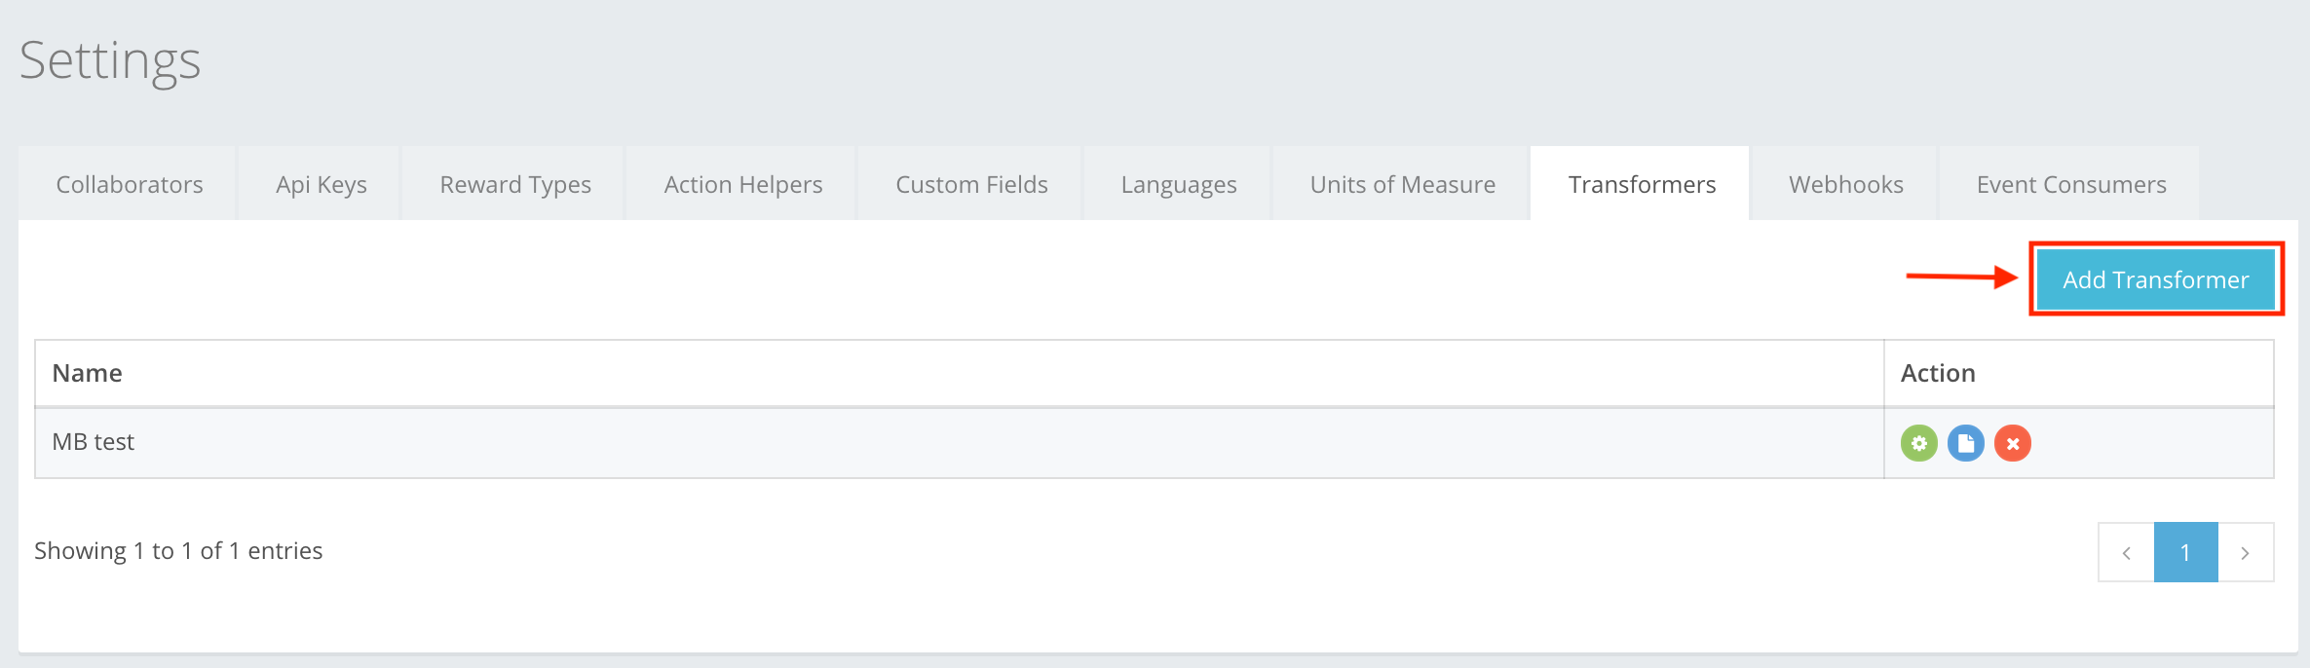Click the active Transformers tab
2310x668 pixels.
[x=1642, y=184]
